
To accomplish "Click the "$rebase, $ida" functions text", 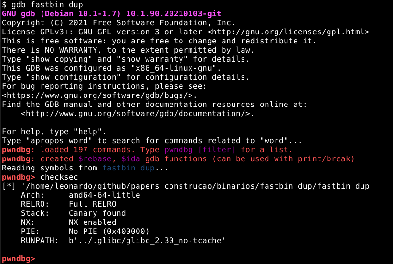I will click(x=109, y=159).
